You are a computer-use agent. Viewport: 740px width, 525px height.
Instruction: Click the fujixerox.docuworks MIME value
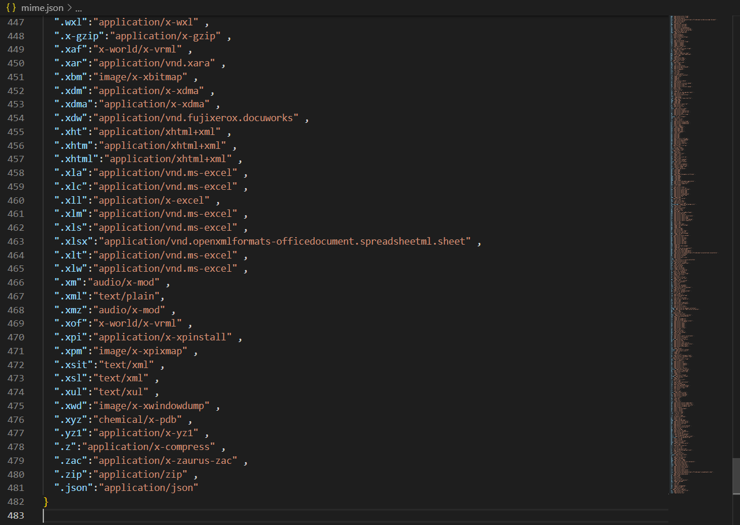(x=199, y=118)
